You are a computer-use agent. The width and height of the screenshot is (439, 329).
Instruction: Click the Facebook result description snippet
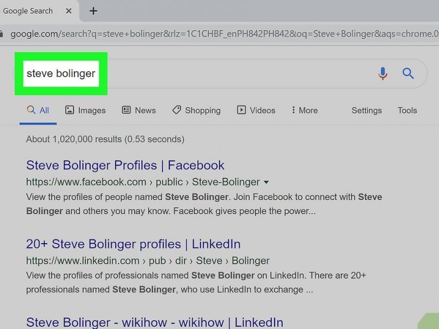(204, 204)
